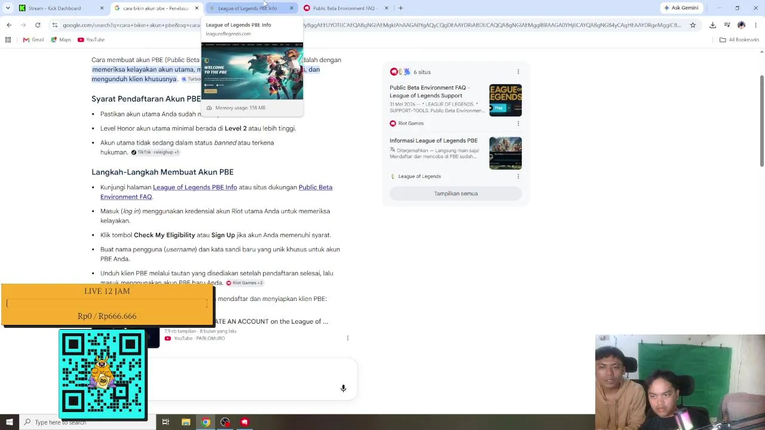Open options for the League of Legends source
The width and height of the screenshot is (765, 430).
pos(518,176)
